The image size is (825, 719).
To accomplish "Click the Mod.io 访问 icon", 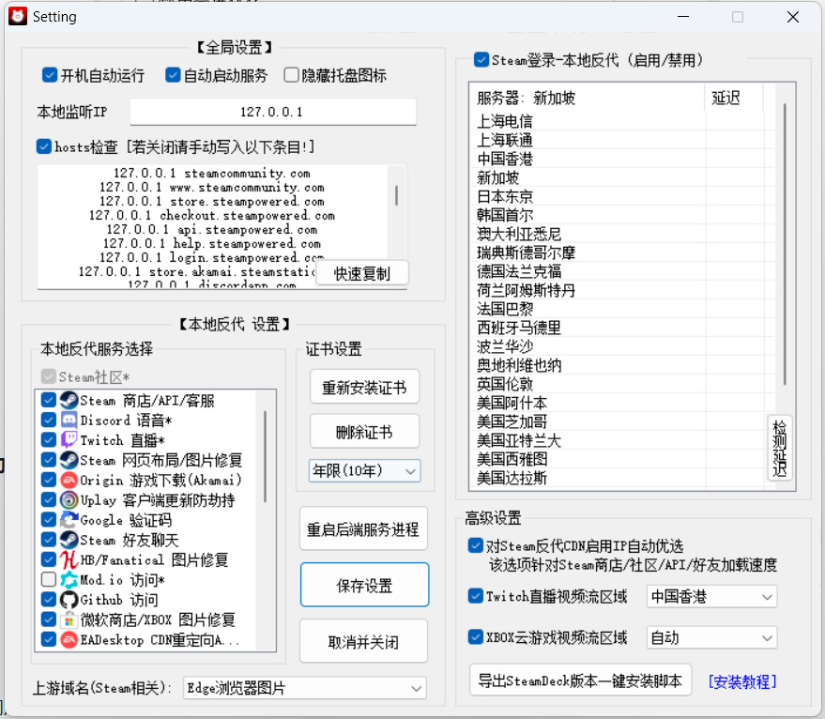I will (x=69, y=580).
